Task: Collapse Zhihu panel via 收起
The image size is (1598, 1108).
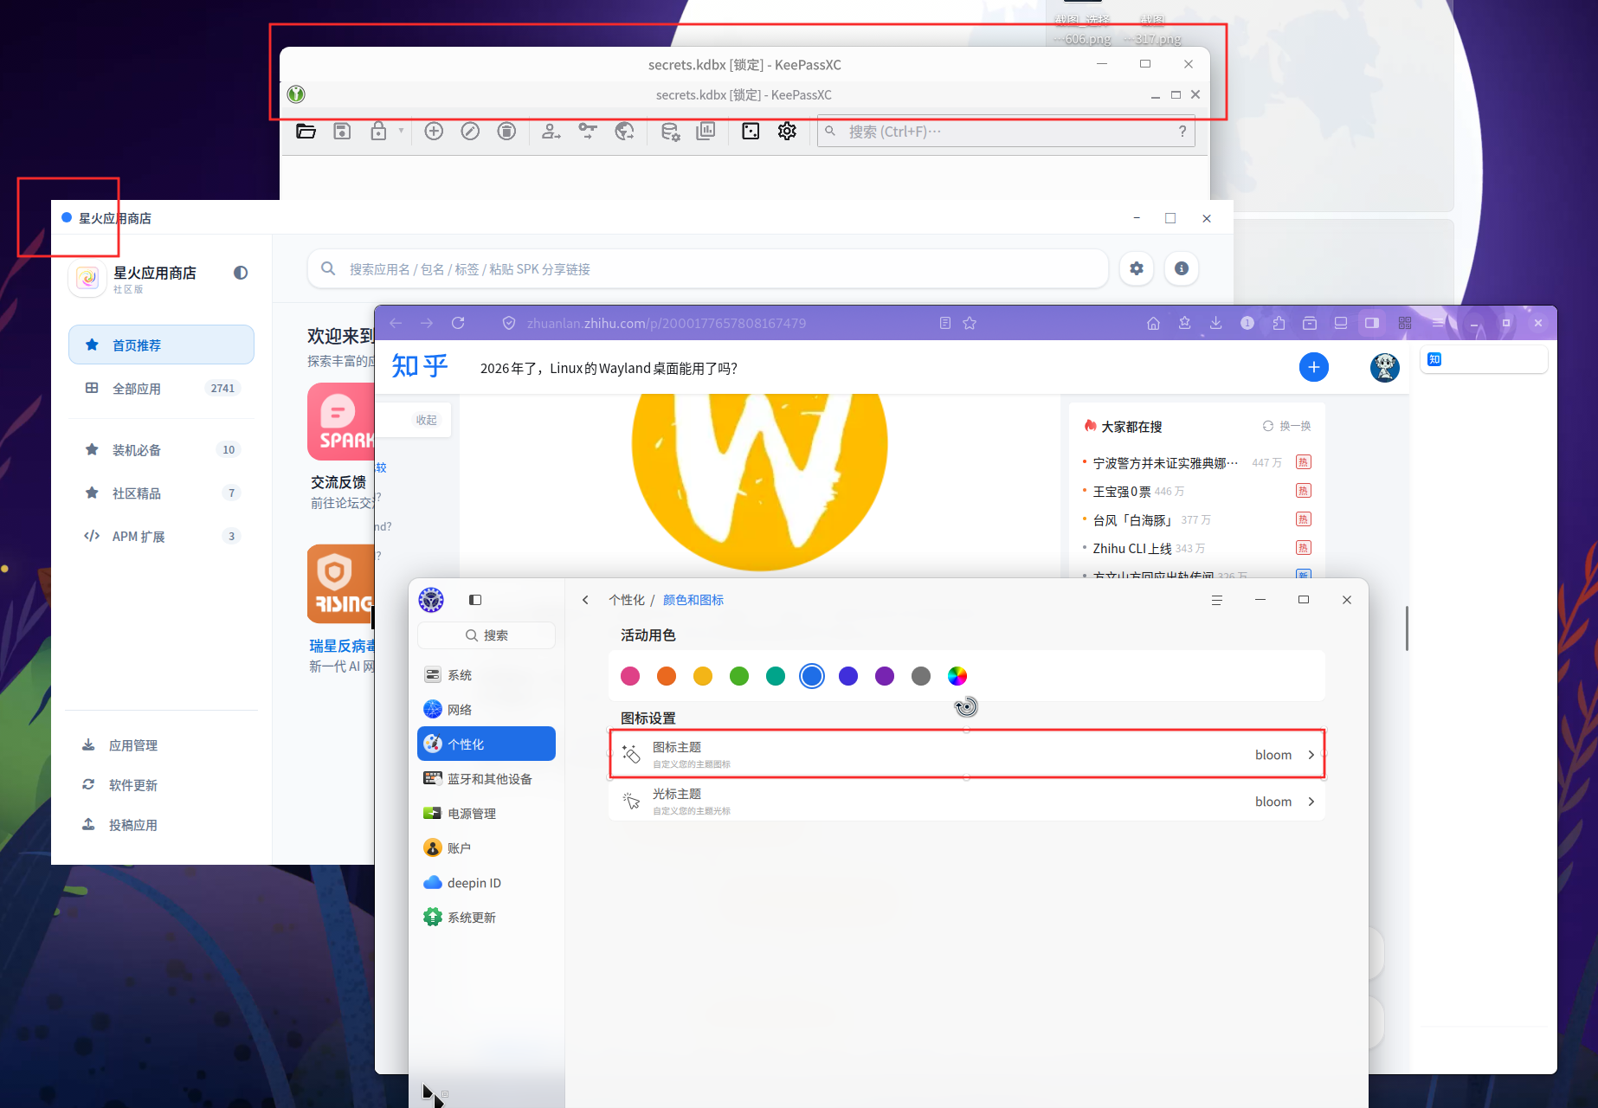Action: (x=426, y=420)
